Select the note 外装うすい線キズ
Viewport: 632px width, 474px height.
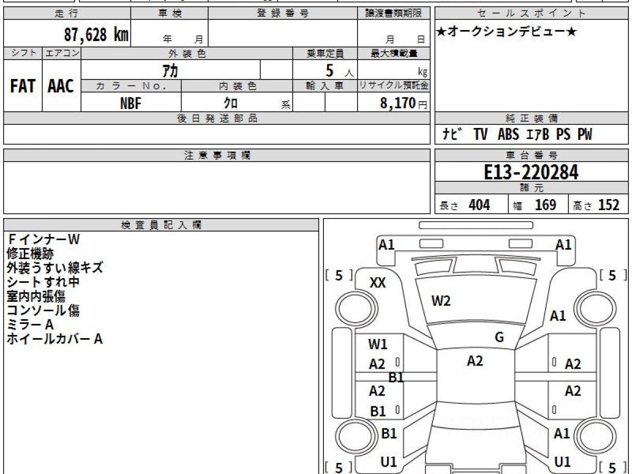pyautogui.click(x=55, y=268)
